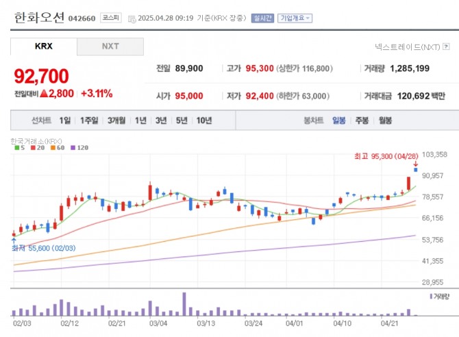Image resolution: width=459 pixels, height=337 pixels.
Task: Click the stock code 042660
Action: [x=82, y=18]
